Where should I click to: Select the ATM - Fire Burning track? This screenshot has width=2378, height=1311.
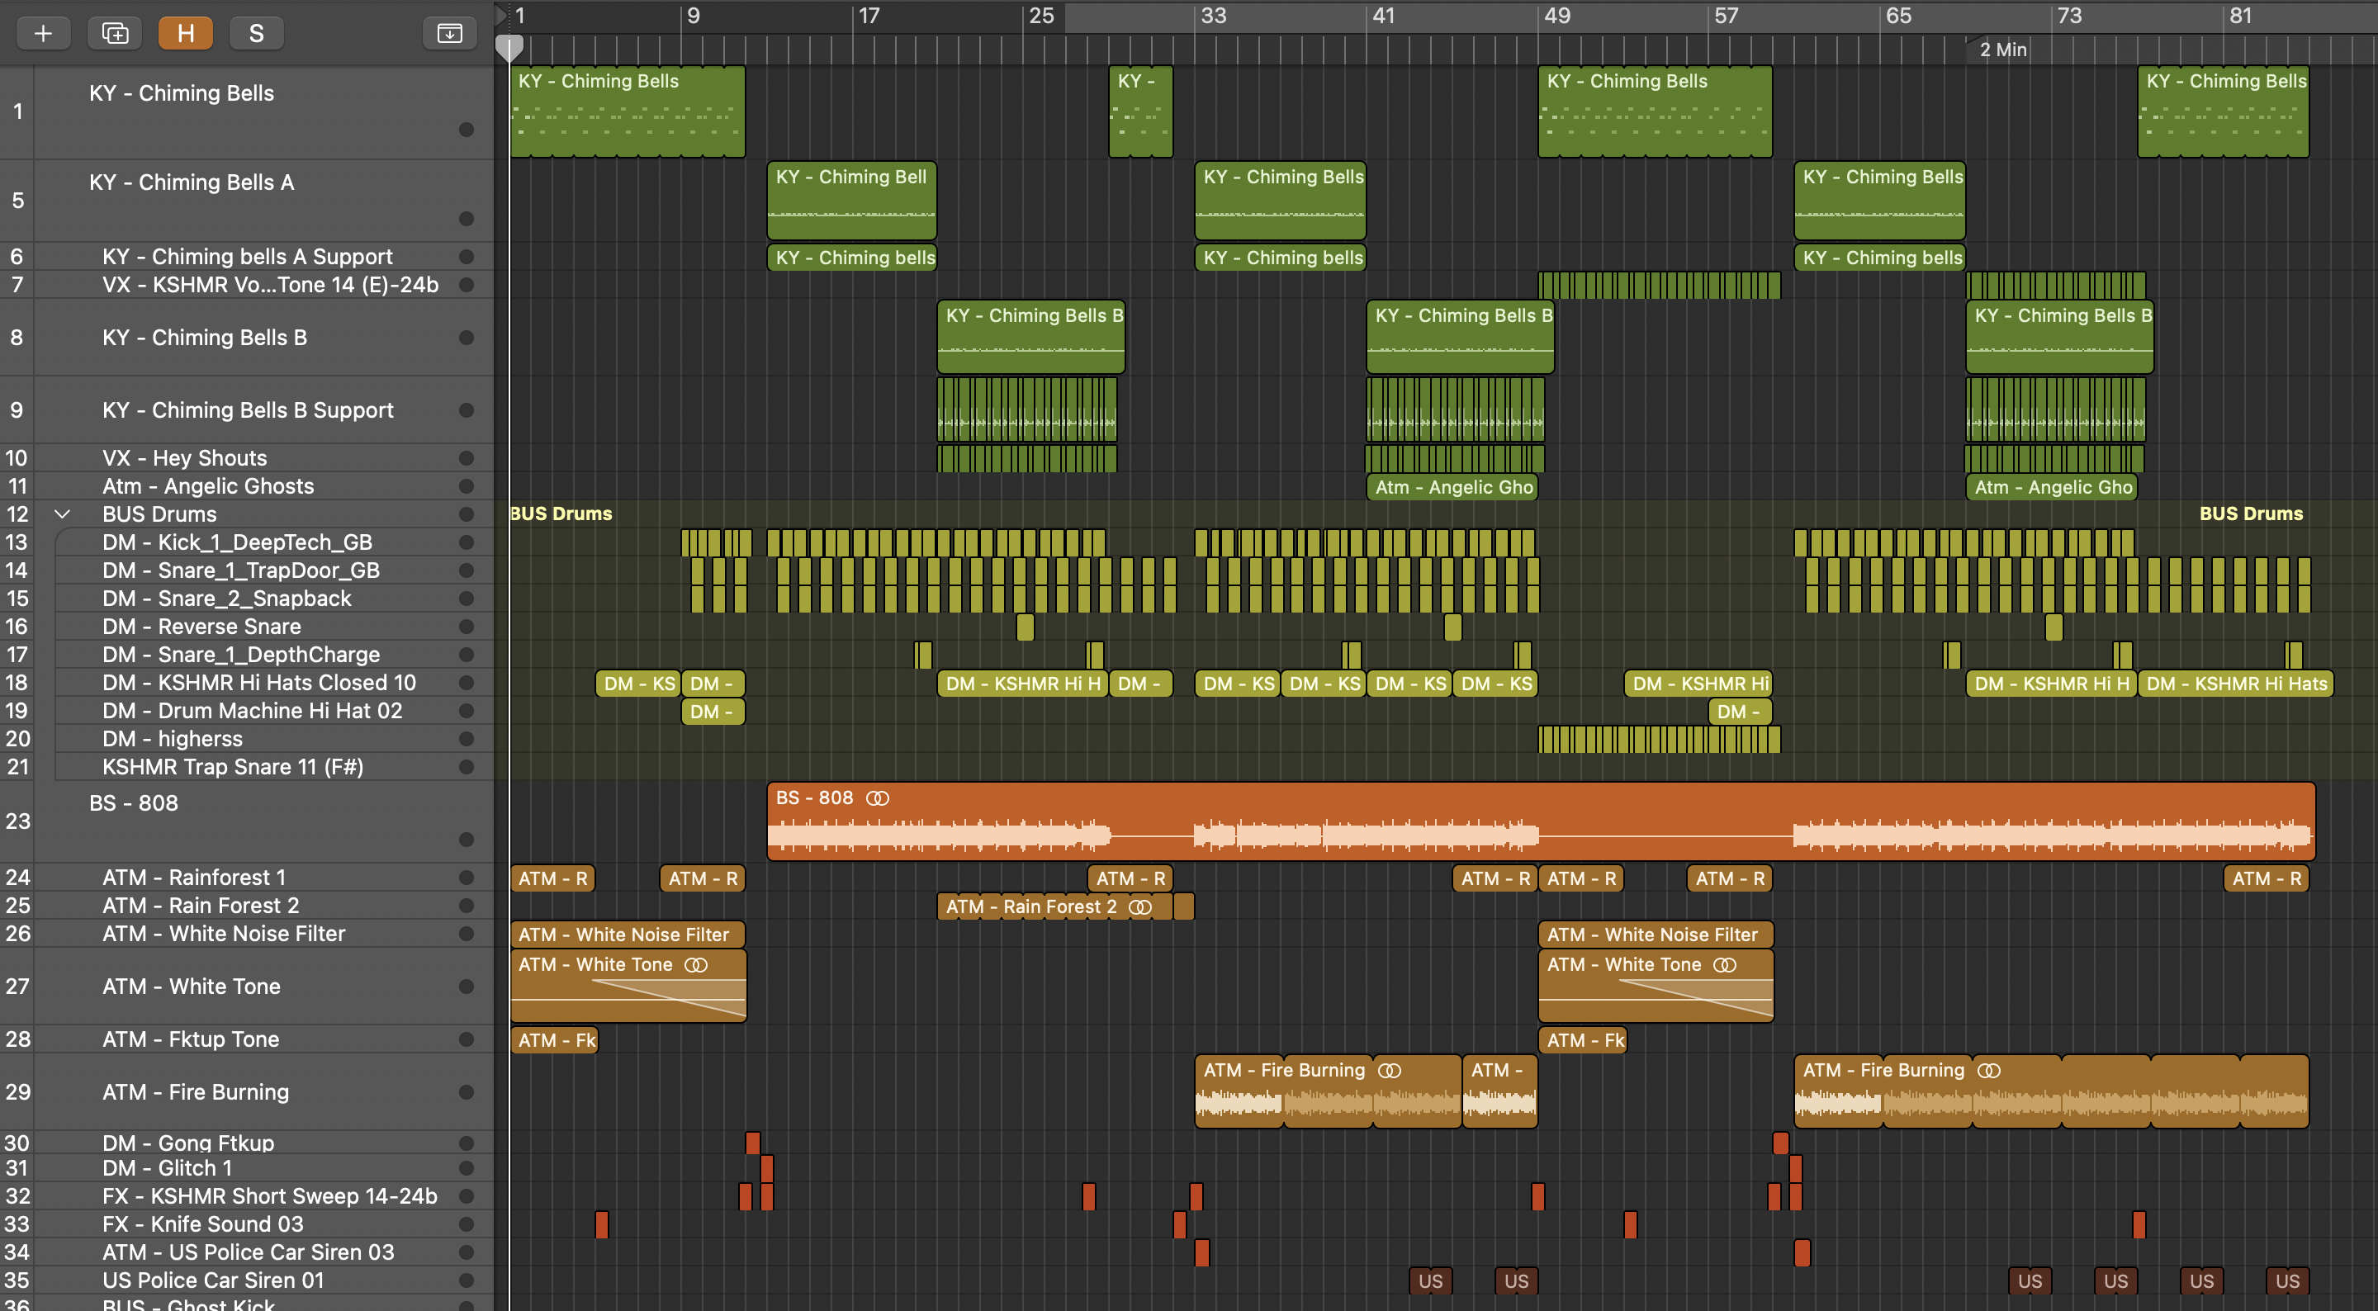pos(248,1092)
